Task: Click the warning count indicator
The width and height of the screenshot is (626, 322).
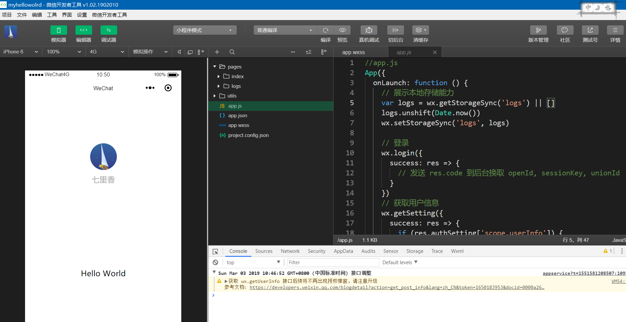Action: point(608,251)
